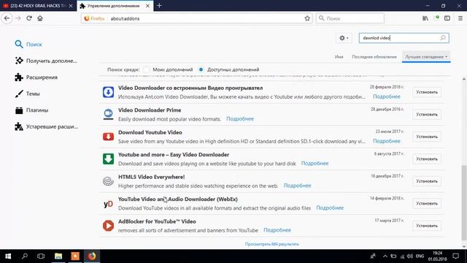467x263 pixels.
Task: Toggle the sidebar view icon
Action: (447, 18)
